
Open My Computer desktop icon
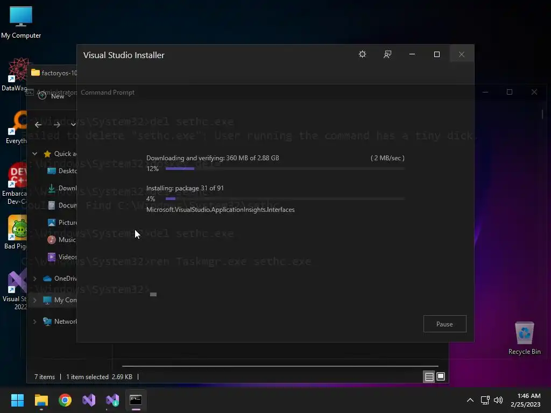21,22
